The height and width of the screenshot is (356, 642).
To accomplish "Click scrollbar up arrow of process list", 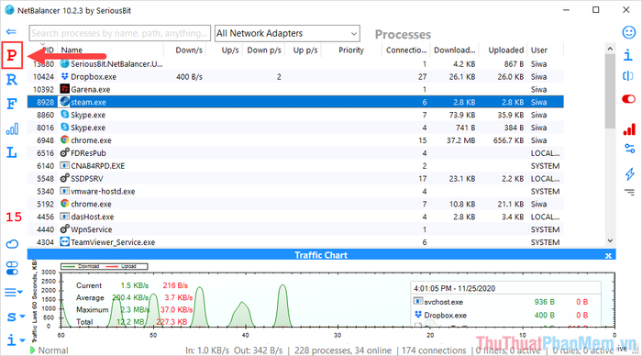I will (x=610, y=49).
